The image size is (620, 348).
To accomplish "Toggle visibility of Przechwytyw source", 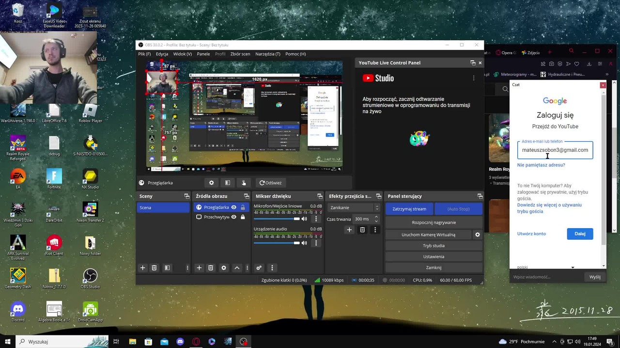I will click(x=233, y=217).
